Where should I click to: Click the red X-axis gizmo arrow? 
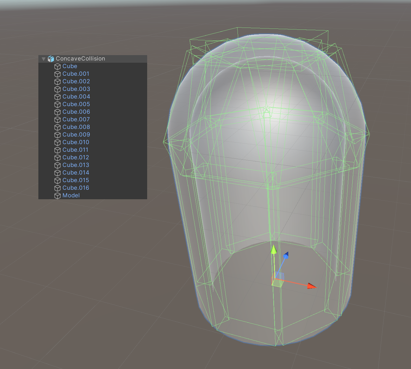coord(311,286)
